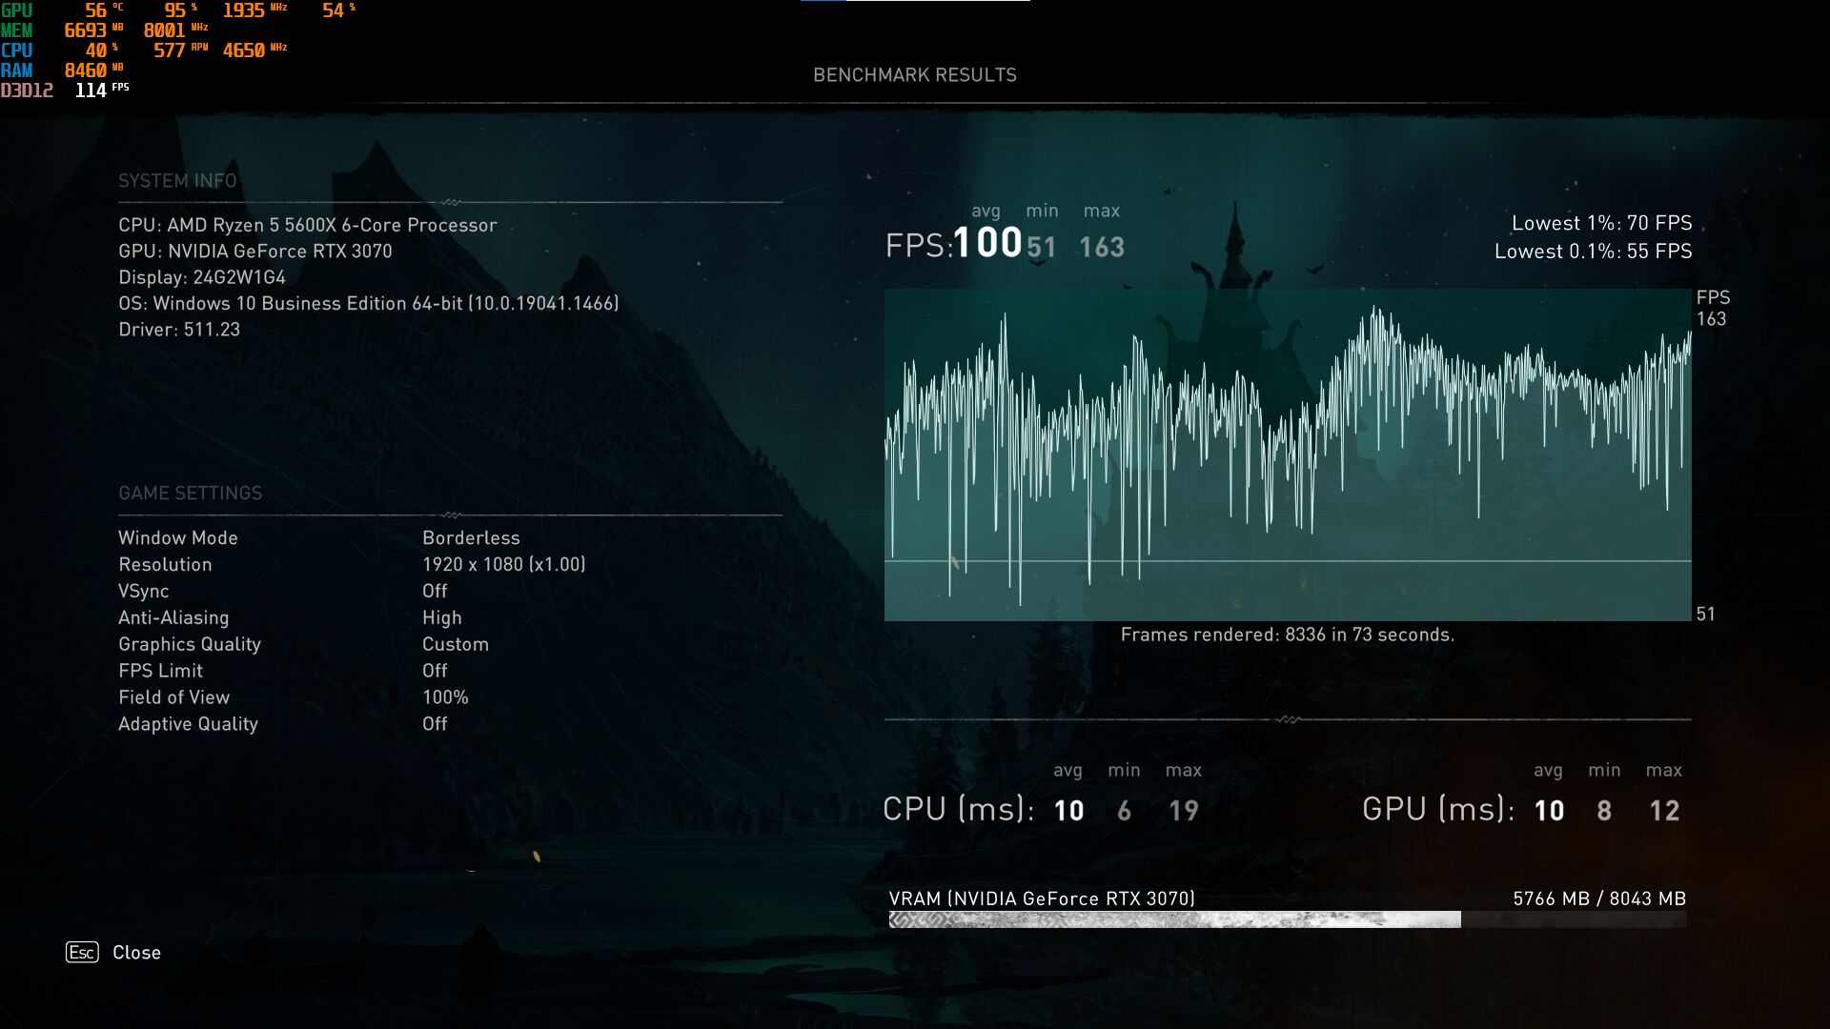Click the Esc key icon
Viewport: 1830px width, 1029px height.
(82, 952)
